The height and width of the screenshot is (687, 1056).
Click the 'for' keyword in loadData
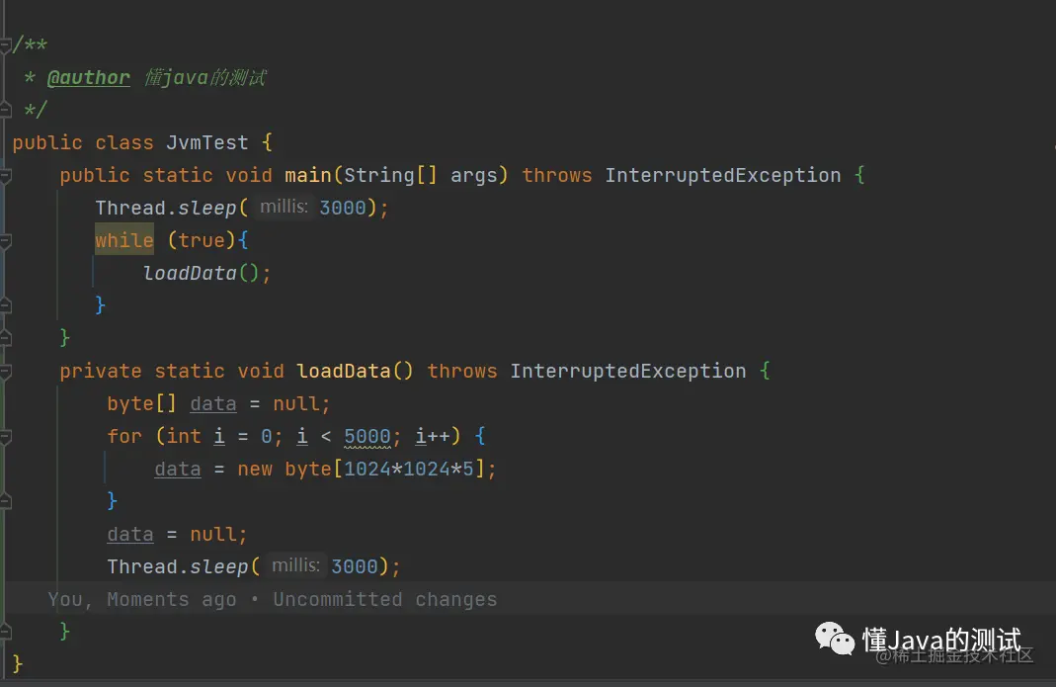(124, 436)
